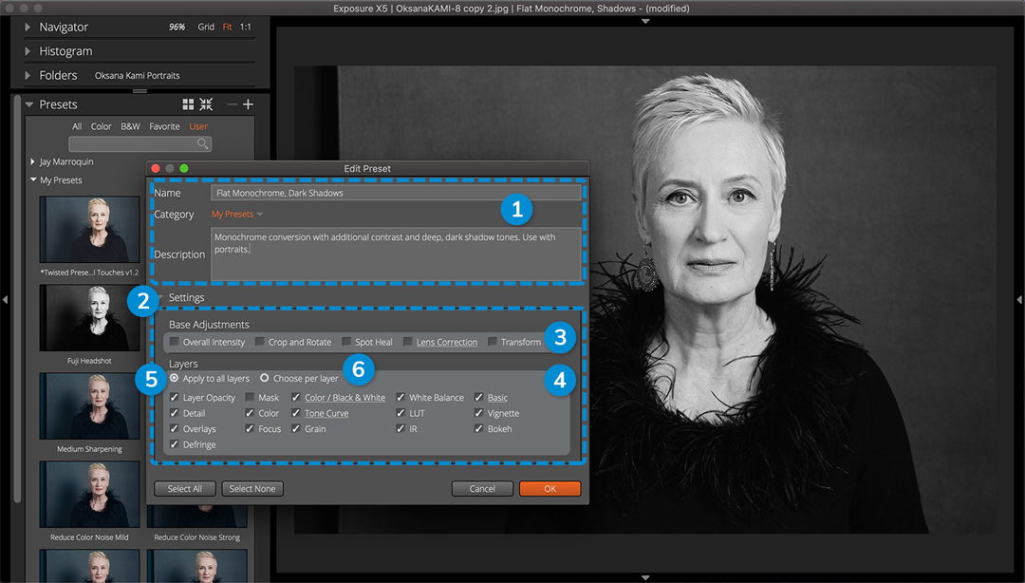Enable the Crop and Rotate checkbox
This screenshot has width=1025, height=583.
(x=260, y=342)
